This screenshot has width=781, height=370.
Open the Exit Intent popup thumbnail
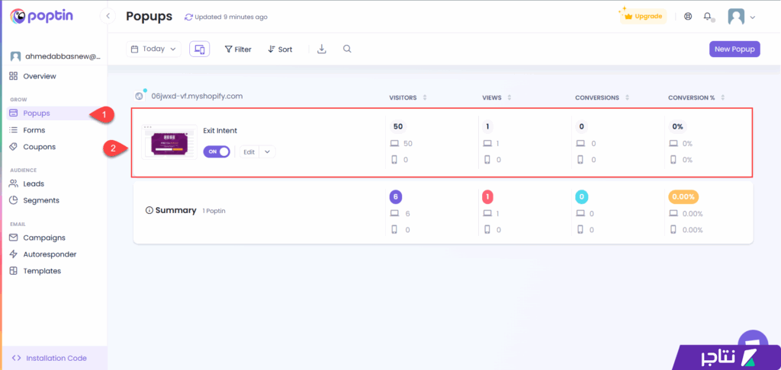169,142
